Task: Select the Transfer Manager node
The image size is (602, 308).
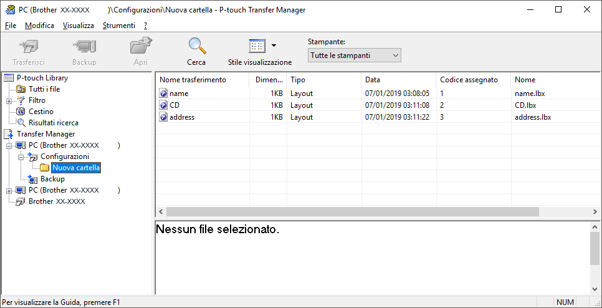Action: pos(45,134)
